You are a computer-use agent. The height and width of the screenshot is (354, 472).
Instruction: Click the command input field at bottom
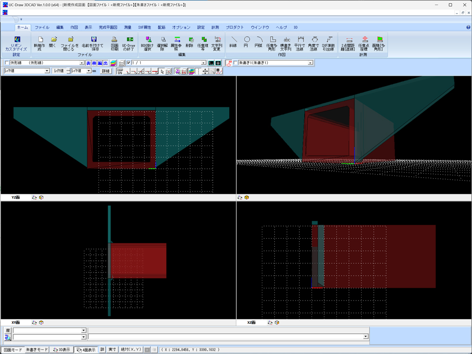(x=227, y=337)
